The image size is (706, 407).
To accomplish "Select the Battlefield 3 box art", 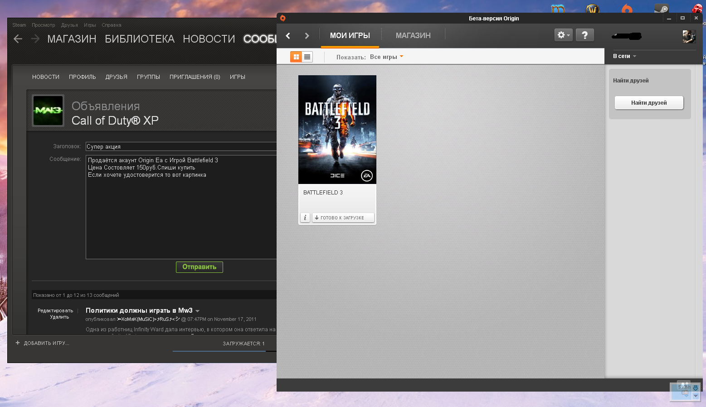I will (x=337, y=129).
